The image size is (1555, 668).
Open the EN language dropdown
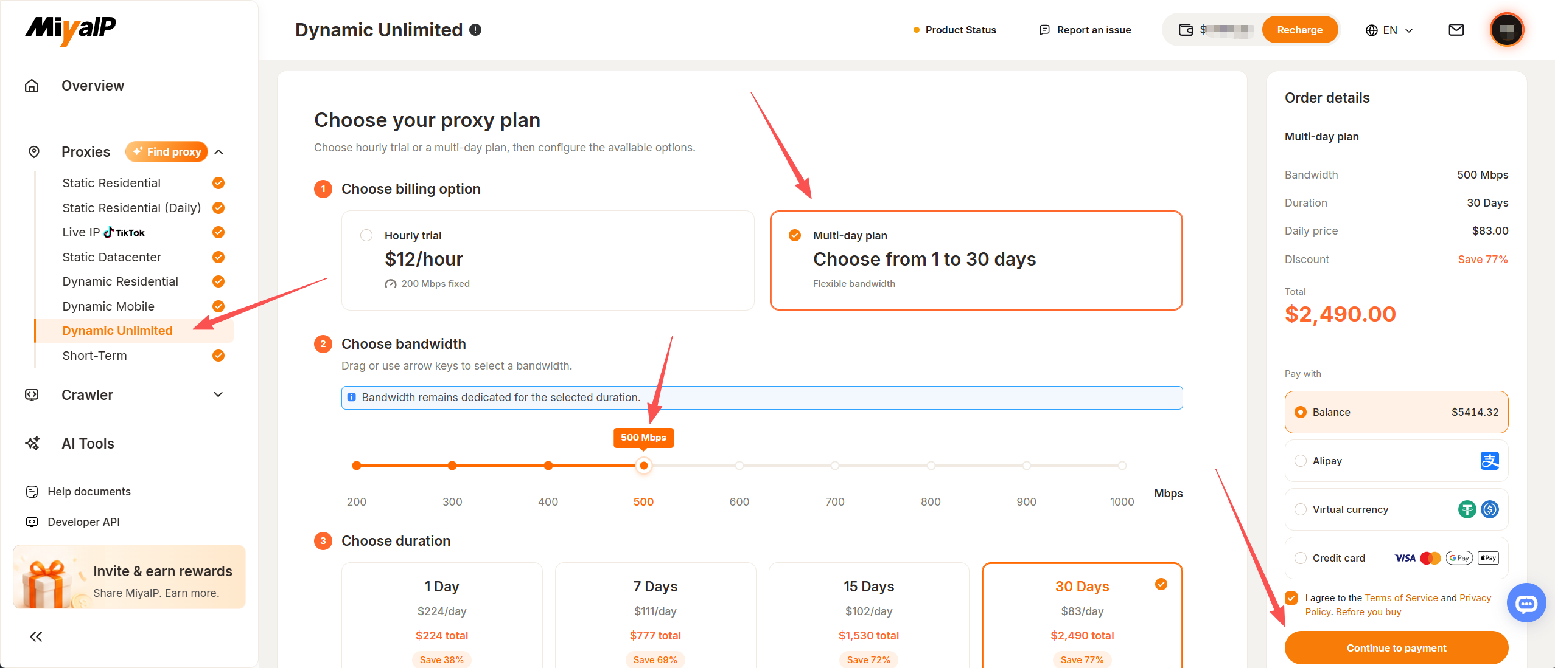point(1389,30)
